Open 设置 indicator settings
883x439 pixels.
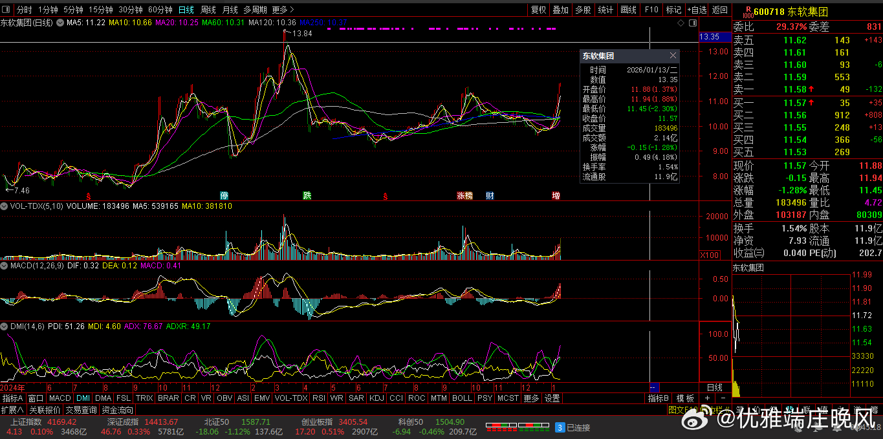pyautogui.click(x=552, y=398)
